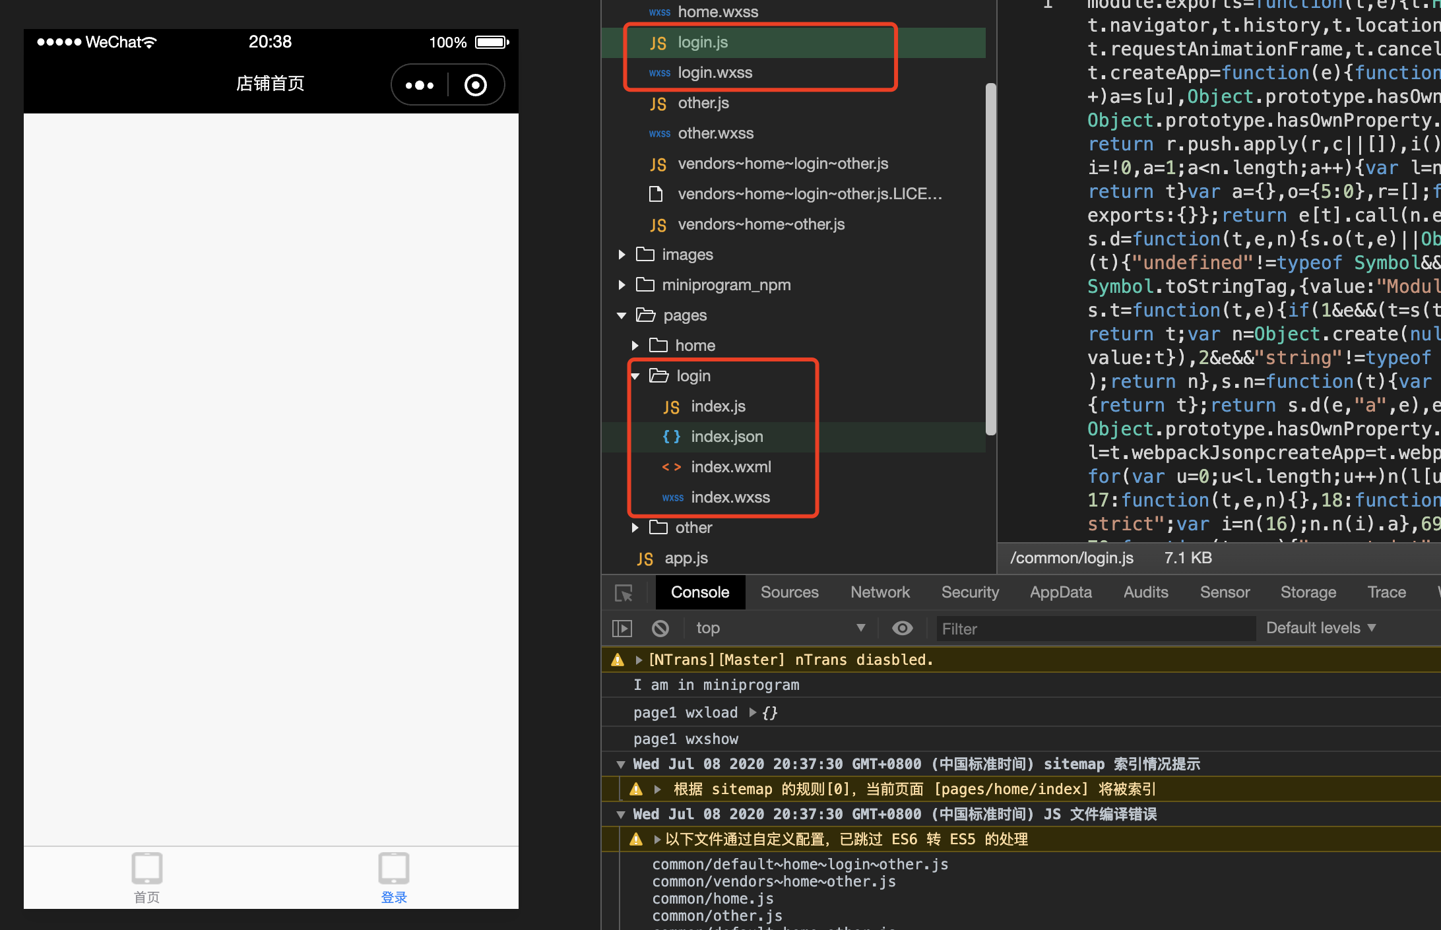The image size is (1441, 930).
Task: Open index.json via its curly-brace icon
Action: coord(672,437)
